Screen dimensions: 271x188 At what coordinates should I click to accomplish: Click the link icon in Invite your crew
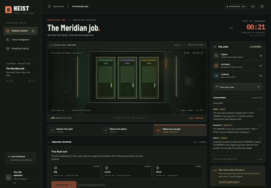pos(217,87)
